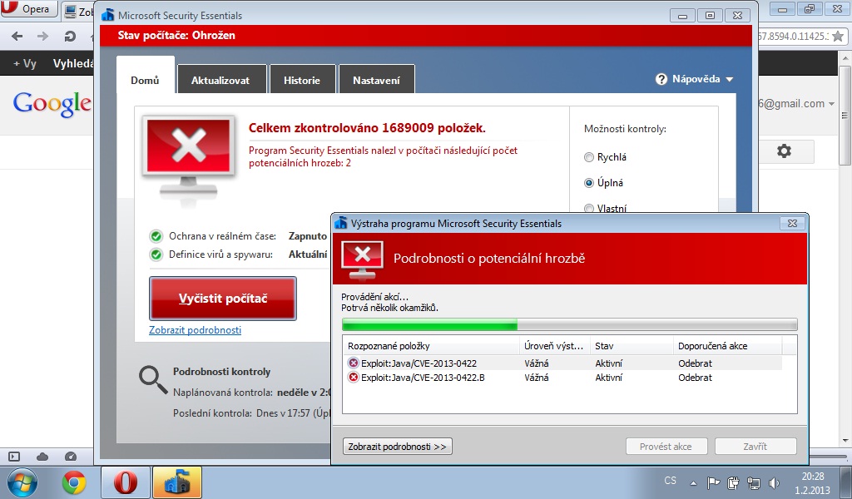Click the Úroveň výst... column header
852x499 pixels.
[x=555, y=346]
